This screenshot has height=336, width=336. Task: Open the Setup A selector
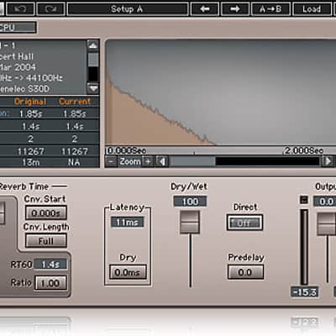pyautogui.click(x=128, y=9)
